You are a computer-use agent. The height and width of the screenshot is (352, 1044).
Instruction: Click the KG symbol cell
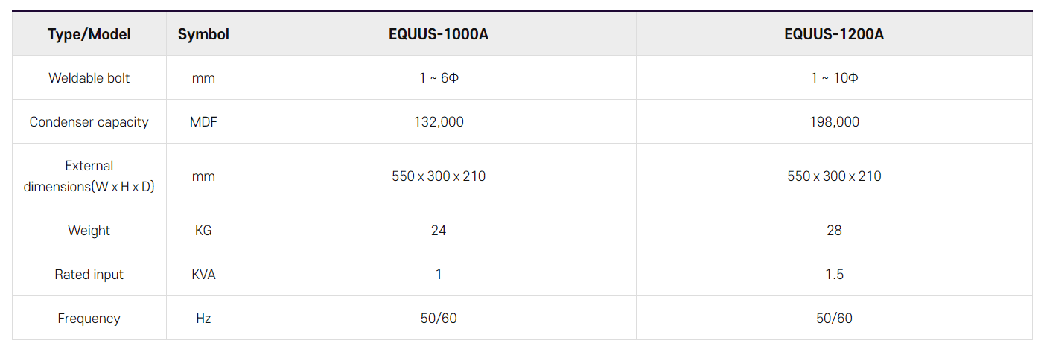203,231
